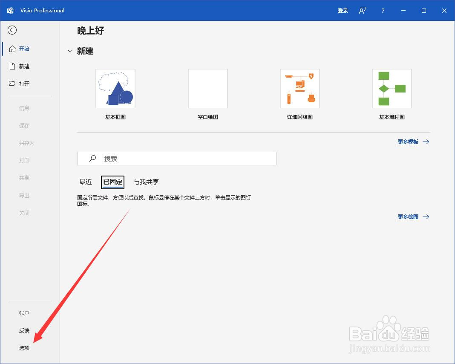Click the 更多模板 link
Viewport: 455px width, 364px height.
pos(408,142)
